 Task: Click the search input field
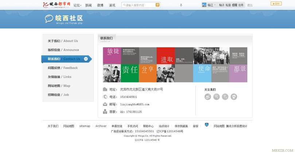click(139, 5)
